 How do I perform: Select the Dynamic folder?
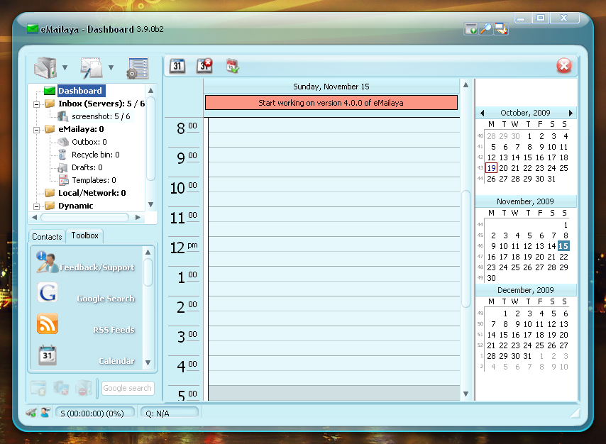76,206
